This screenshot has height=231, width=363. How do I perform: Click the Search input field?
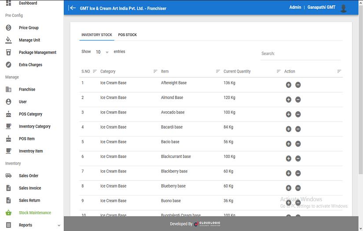point(301,54)
